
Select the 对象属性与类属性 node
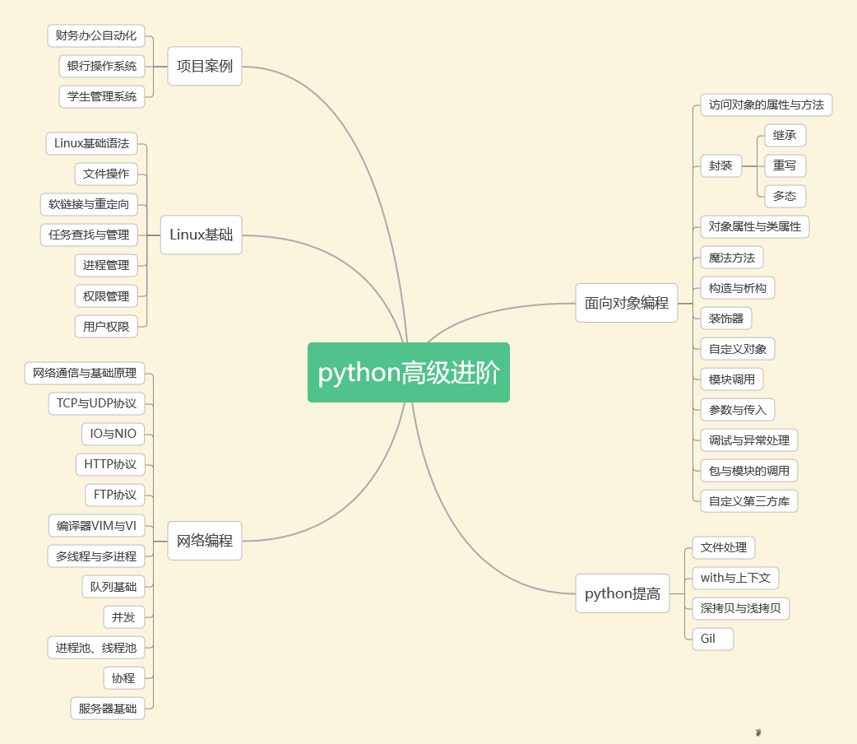point(755,227)
